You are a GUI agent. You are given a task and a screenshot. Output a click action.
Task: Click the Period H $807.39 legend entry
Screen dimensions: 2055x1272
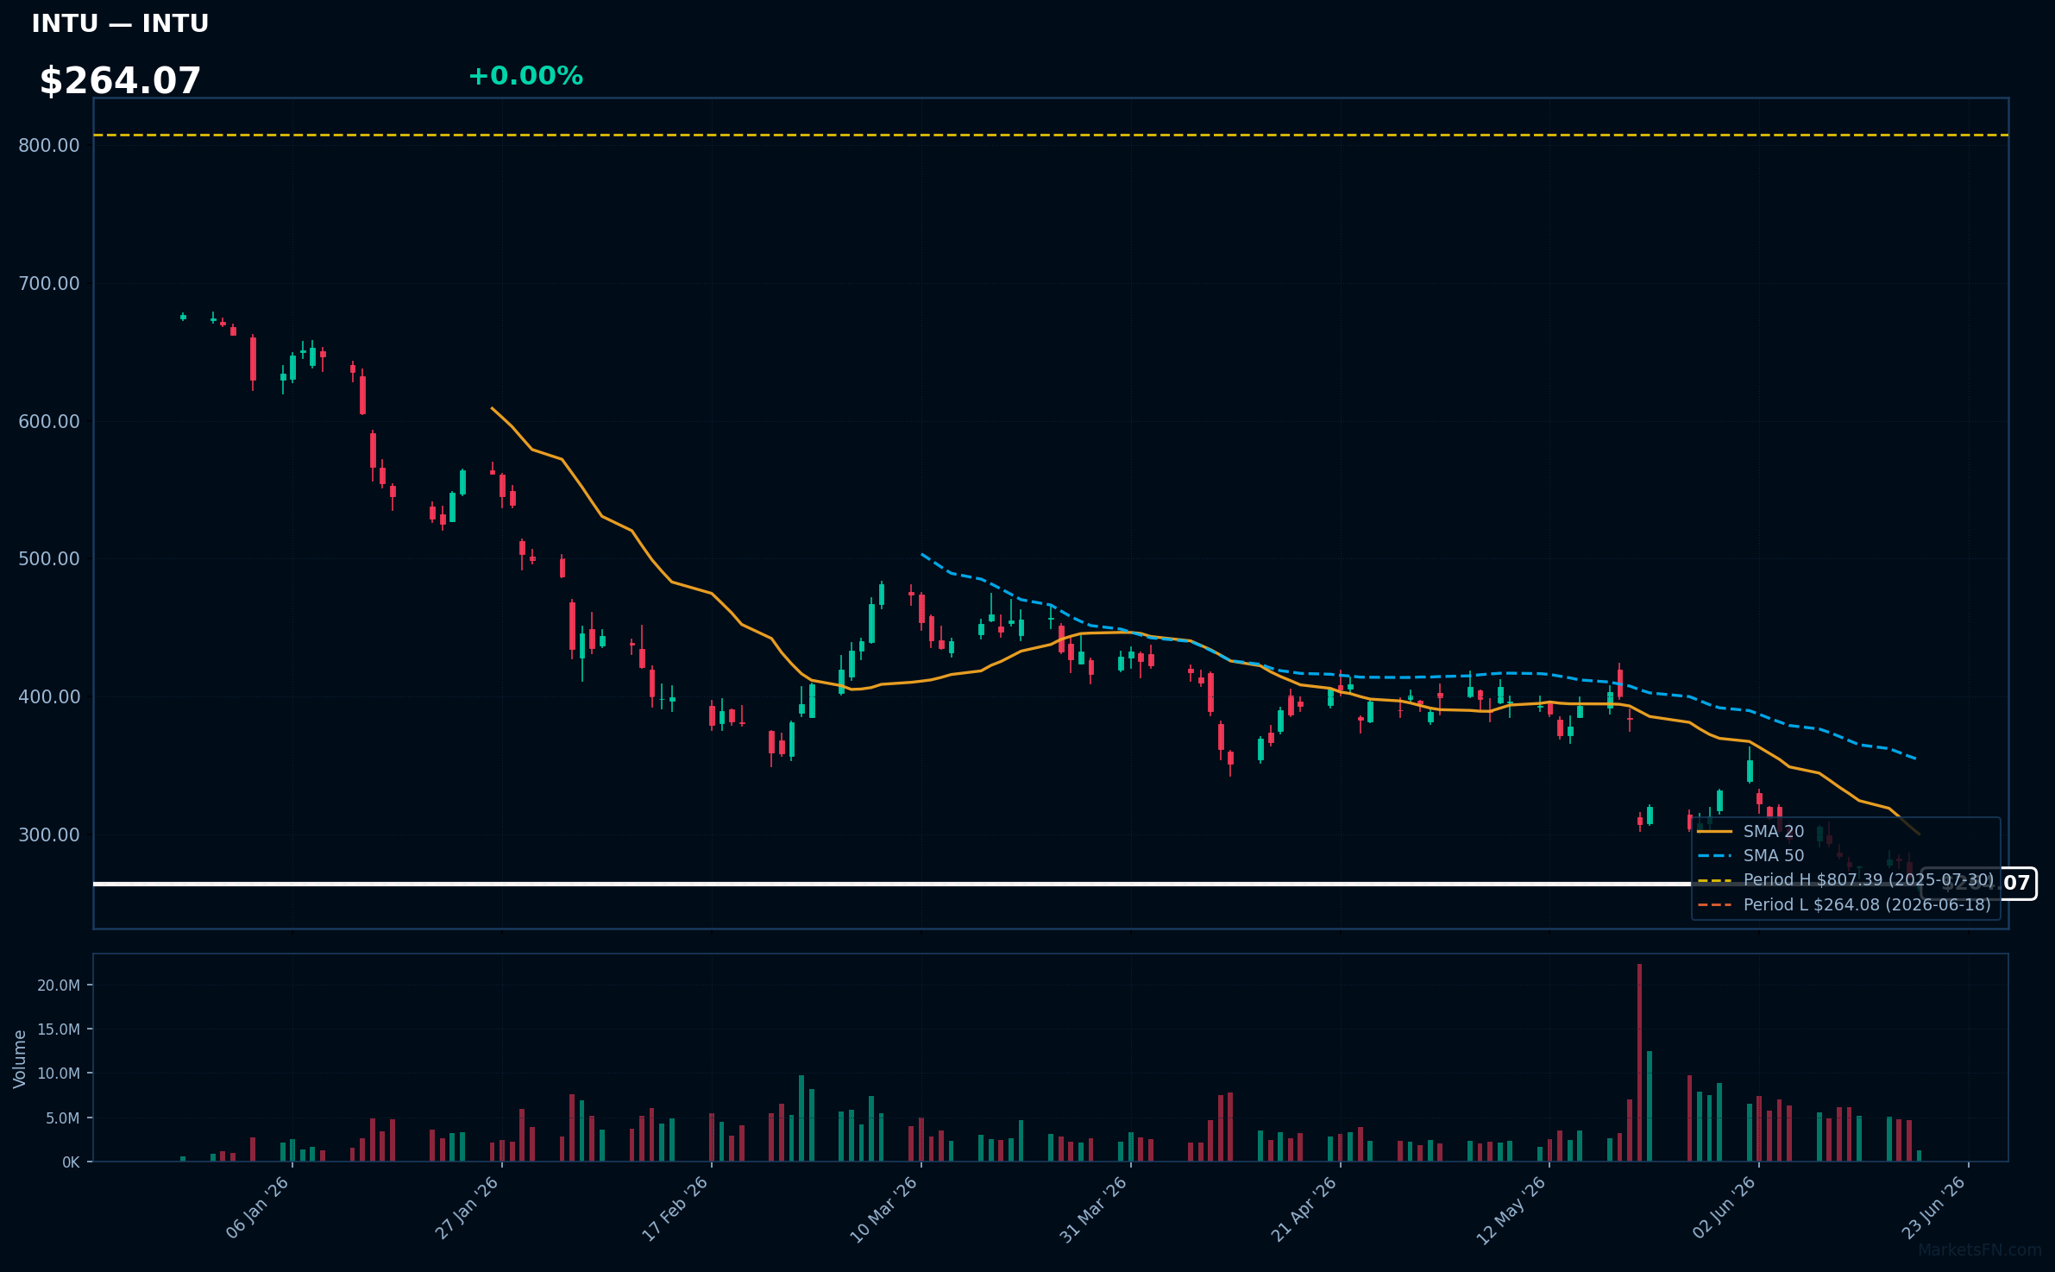coord(1845,880)
